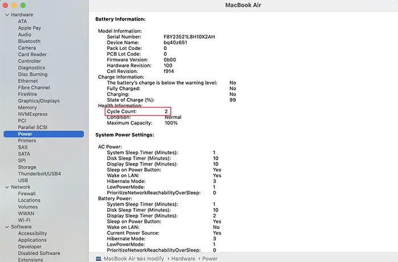Click the Network group label

tap(20, 187)
